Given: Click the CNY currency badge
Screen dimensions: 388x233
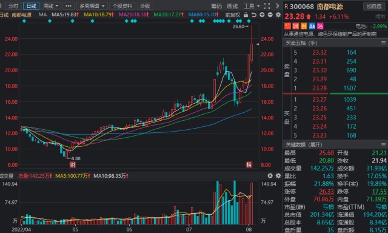Looking at the screenshot, I should click(296, 26).
